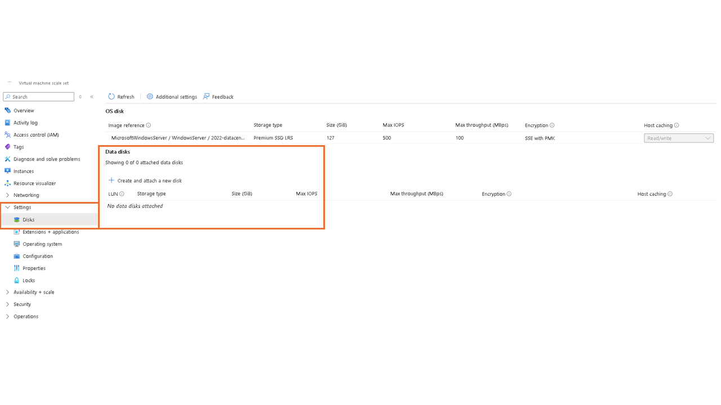Open Resource visualizer page
This screenshot has width=721, height=405.
(34, 183)
